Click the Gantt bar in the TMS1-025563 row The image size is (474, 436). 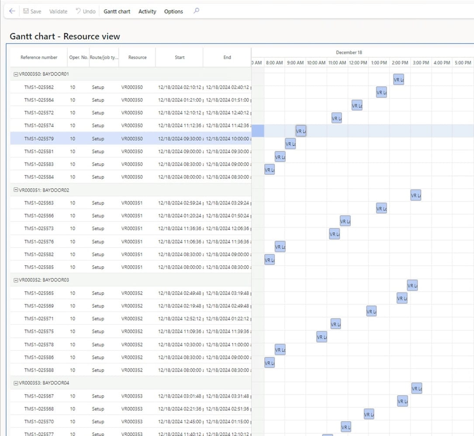tap(416, 195)
